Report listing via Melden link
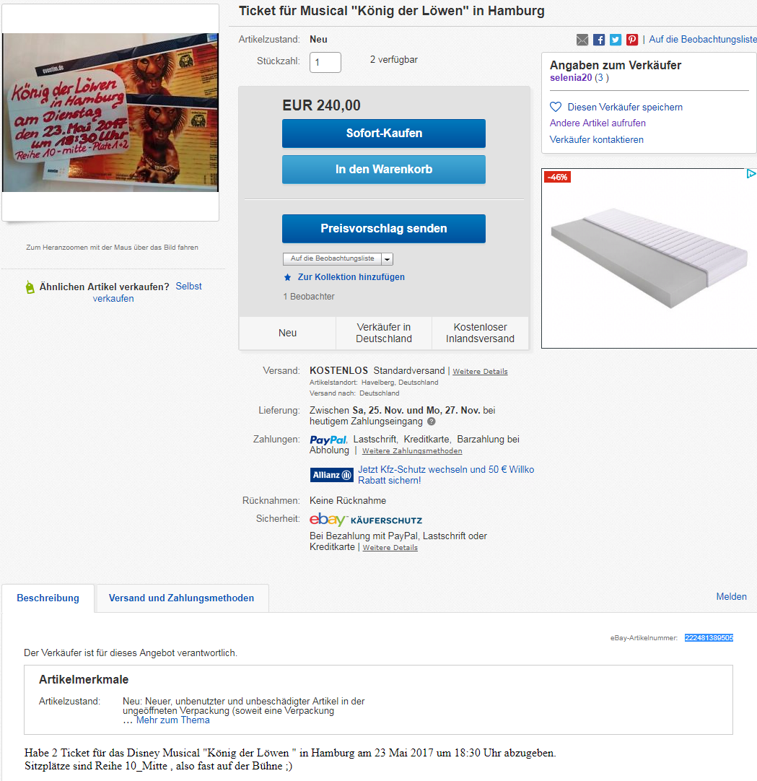This screenshot has height=781, width=757. (x=731, y=597)
